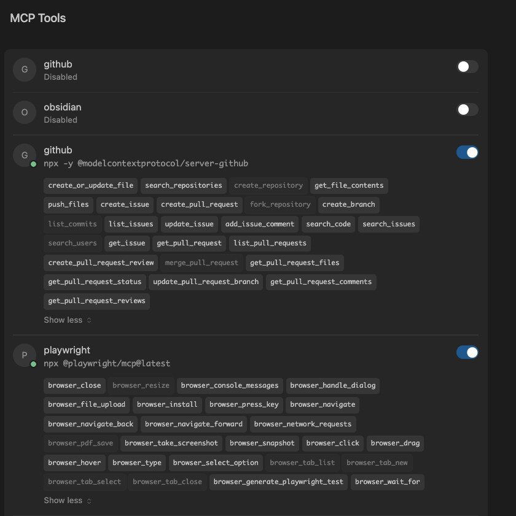The height and width of the screenshot is (516, 516).
Task: Click the disabled github server avatar icon
Action: [25, 69]
